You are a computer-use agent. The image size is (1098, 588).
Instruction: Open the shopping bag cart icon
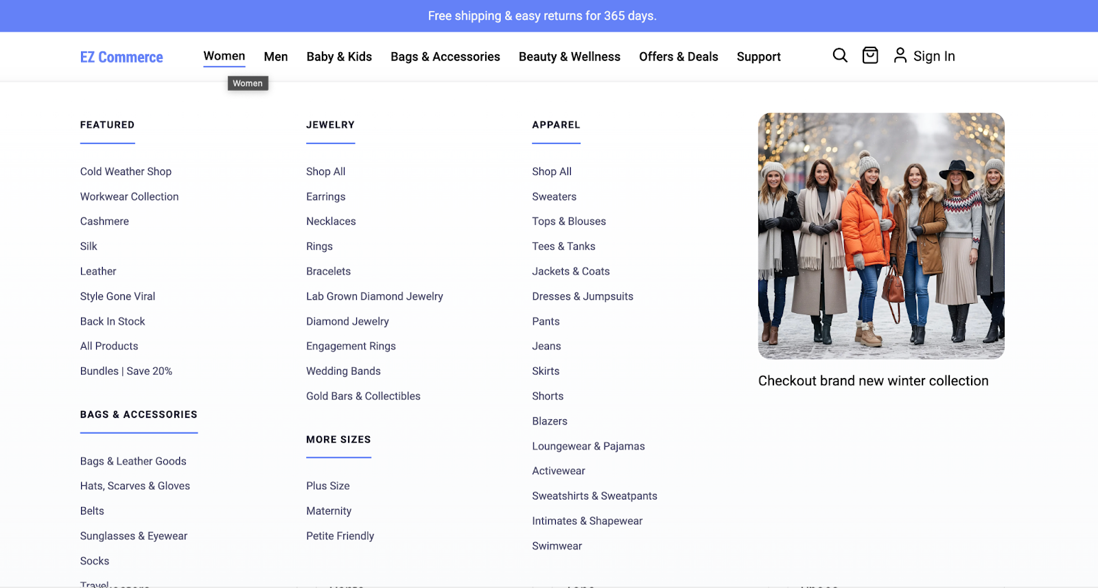tap(870, 56)
